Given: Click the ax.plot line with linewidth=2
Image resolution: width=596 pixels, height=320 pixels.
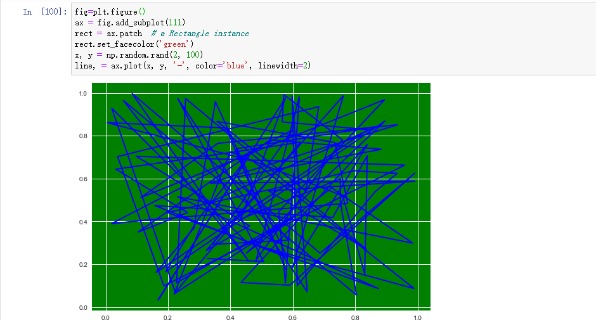Looking at the screenshot, I should [x=193, y=66].
